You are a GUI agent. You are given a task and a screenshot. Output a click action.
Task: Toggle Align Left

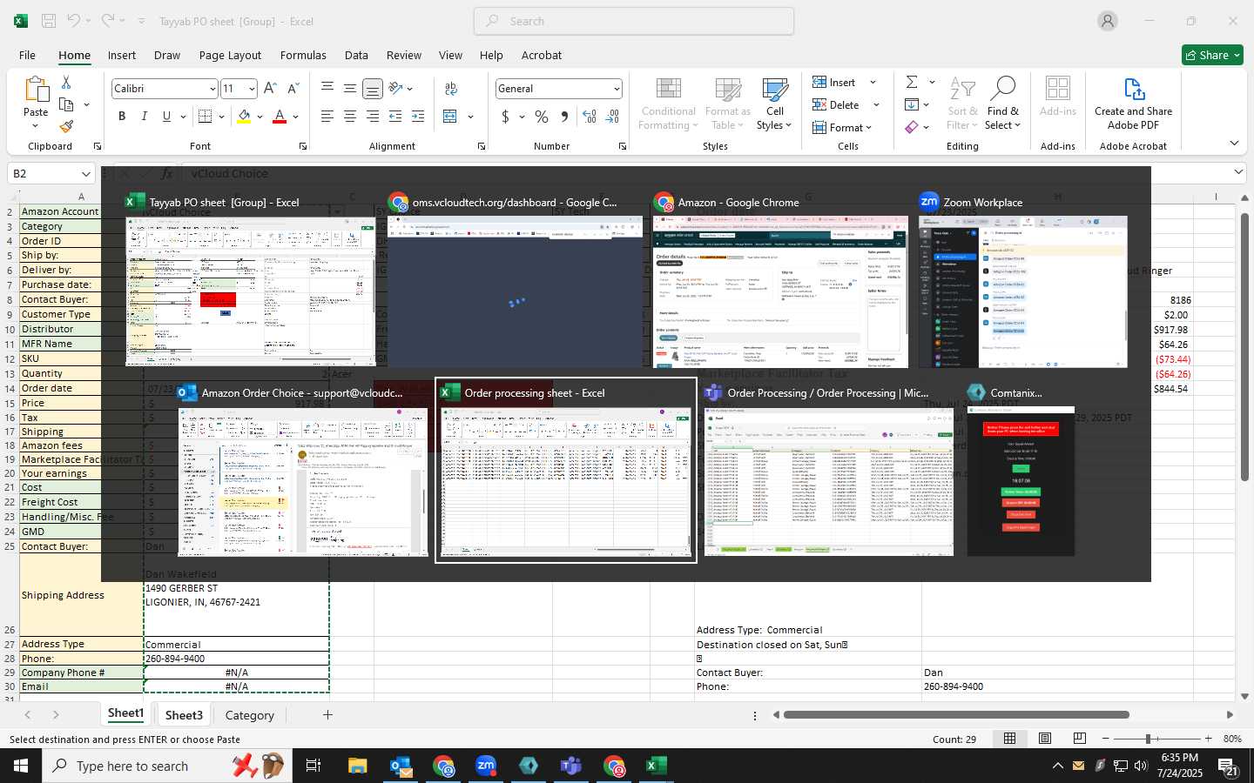pos(327,117)
